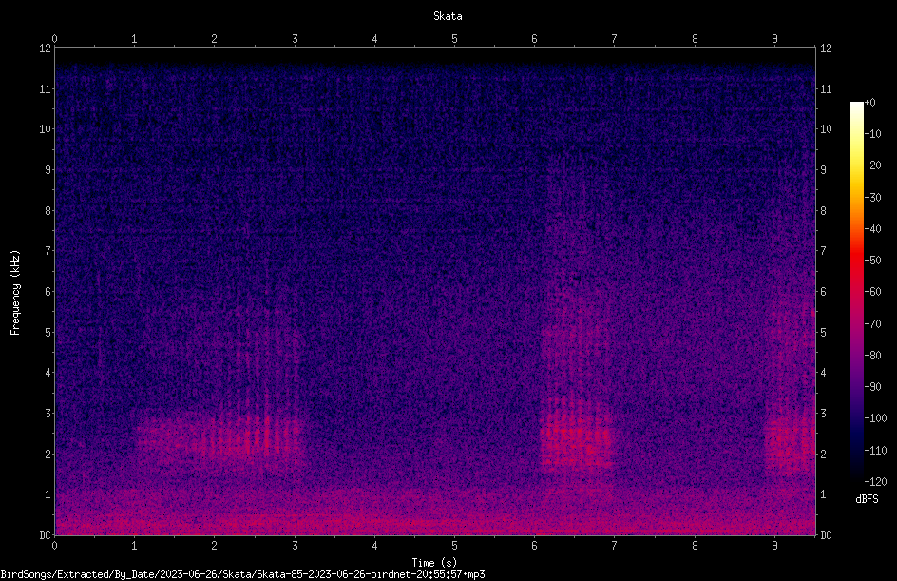Click the bottom time axis 3 label

(x=295, y=546)
